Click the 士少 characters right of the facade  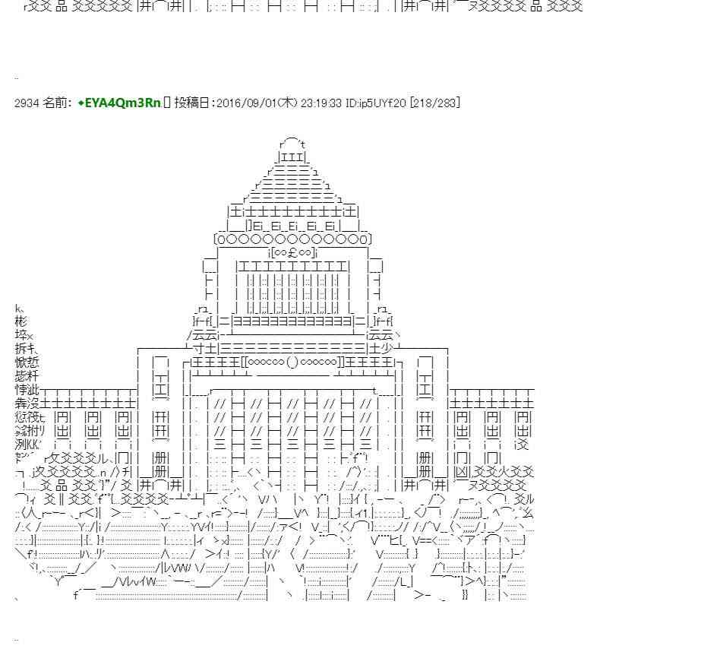pos(380,349)
